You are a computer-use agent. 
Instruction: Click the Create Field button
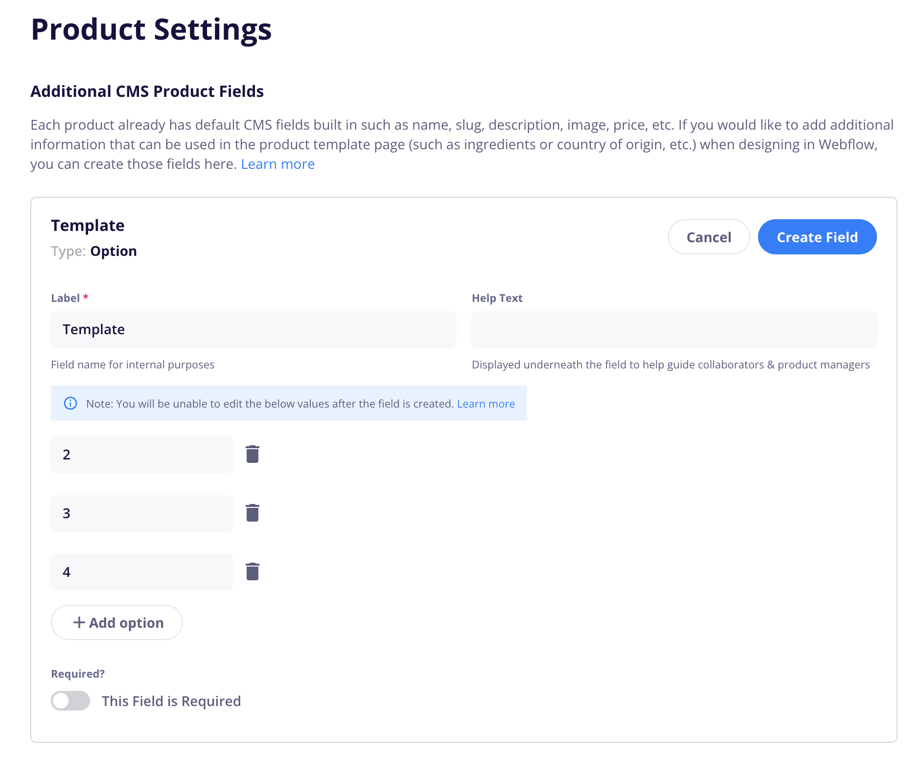(817, 237)
